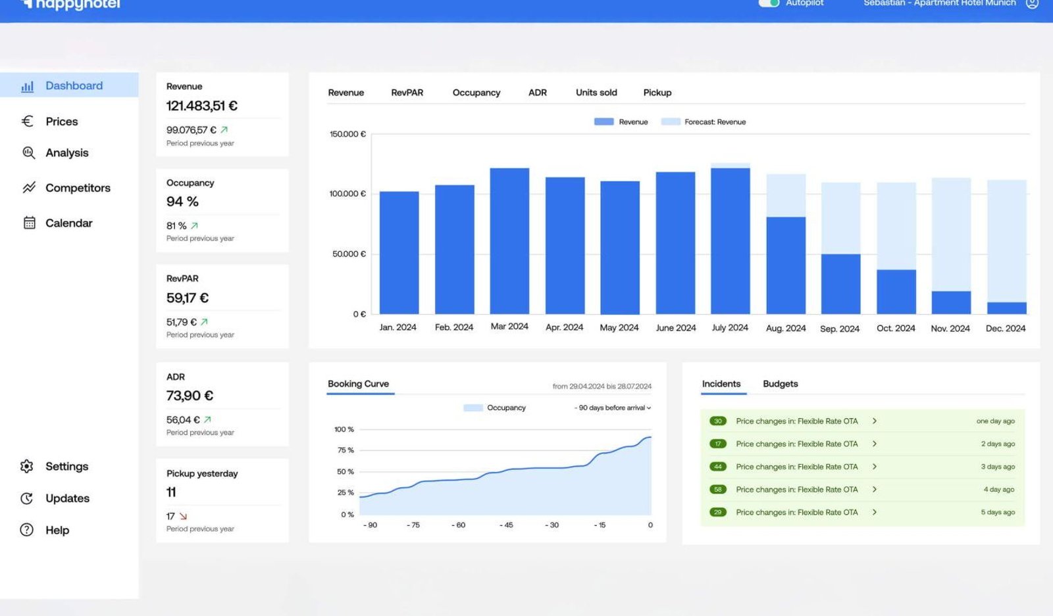
Task: Click the Help question mark icon
Action: click(x=27, y=530)
